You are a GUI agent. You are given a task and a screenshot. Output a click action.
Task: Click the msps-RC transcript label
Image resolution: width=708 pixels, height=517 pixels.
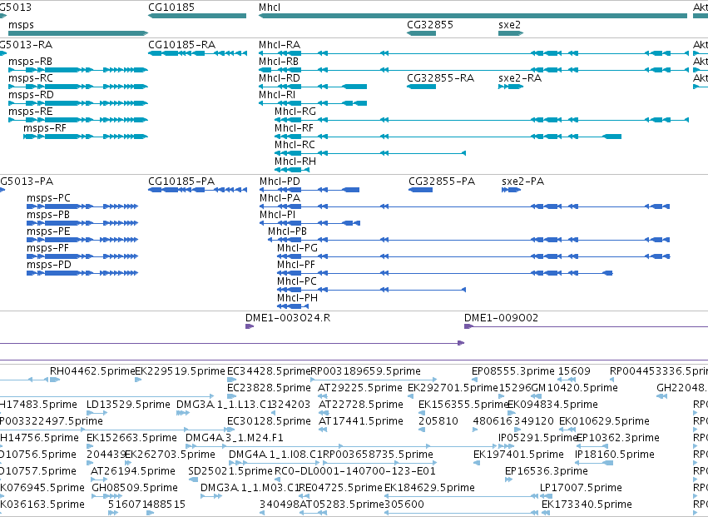tap(30, 77)
